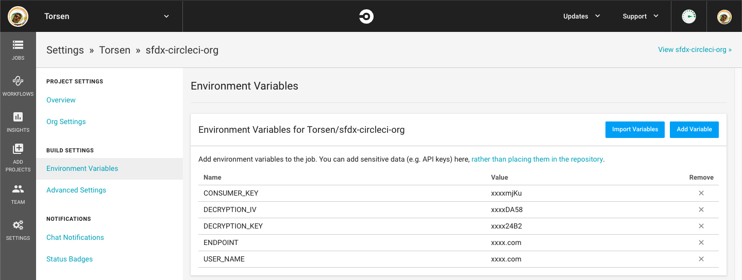The image size is (742, 280).
Task: Open the Jobs sidebar section
Action: click(x=18, y=50)
